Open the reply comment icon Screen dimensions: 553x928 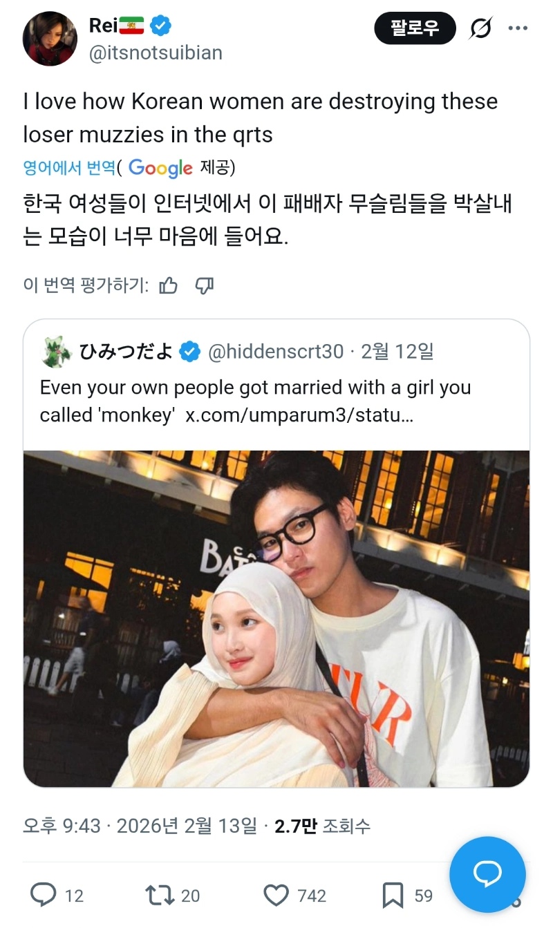click(x=44, y=896)
